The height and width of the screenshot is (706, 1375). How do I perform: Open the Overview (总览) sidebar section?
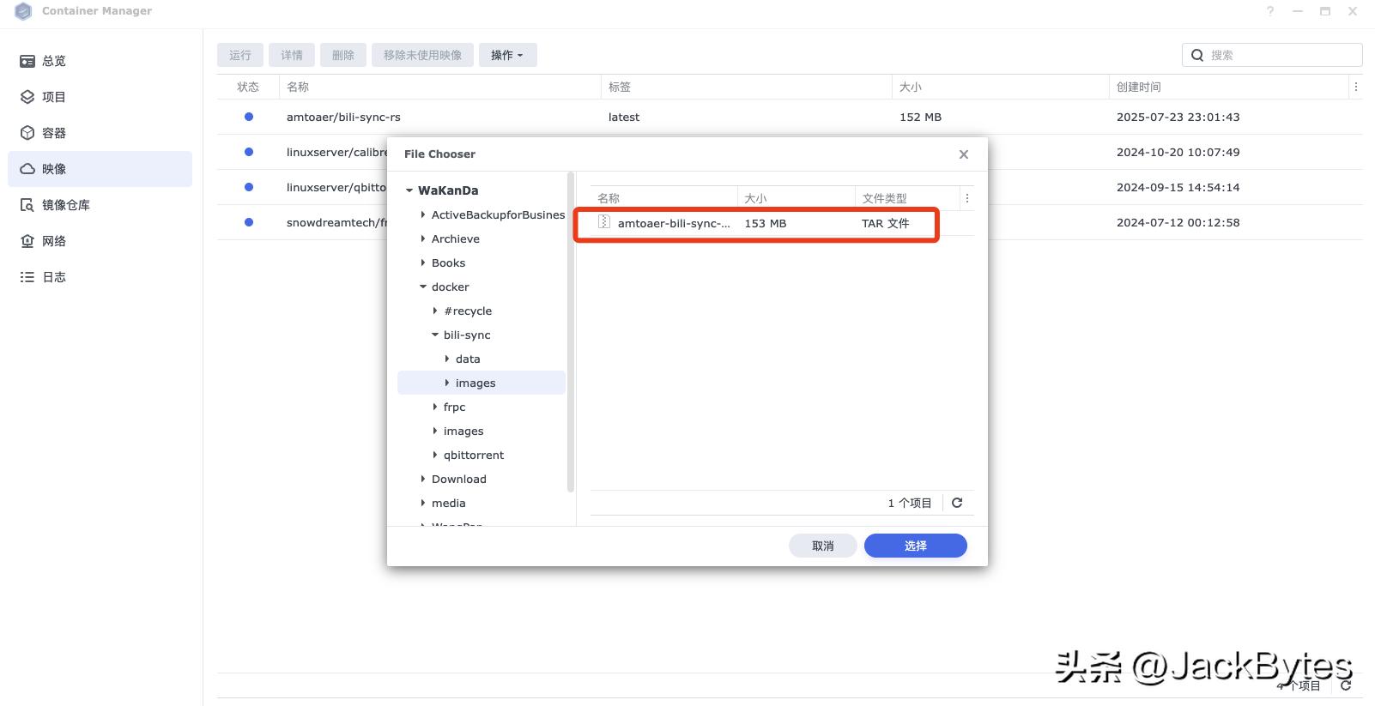(100, 61)
